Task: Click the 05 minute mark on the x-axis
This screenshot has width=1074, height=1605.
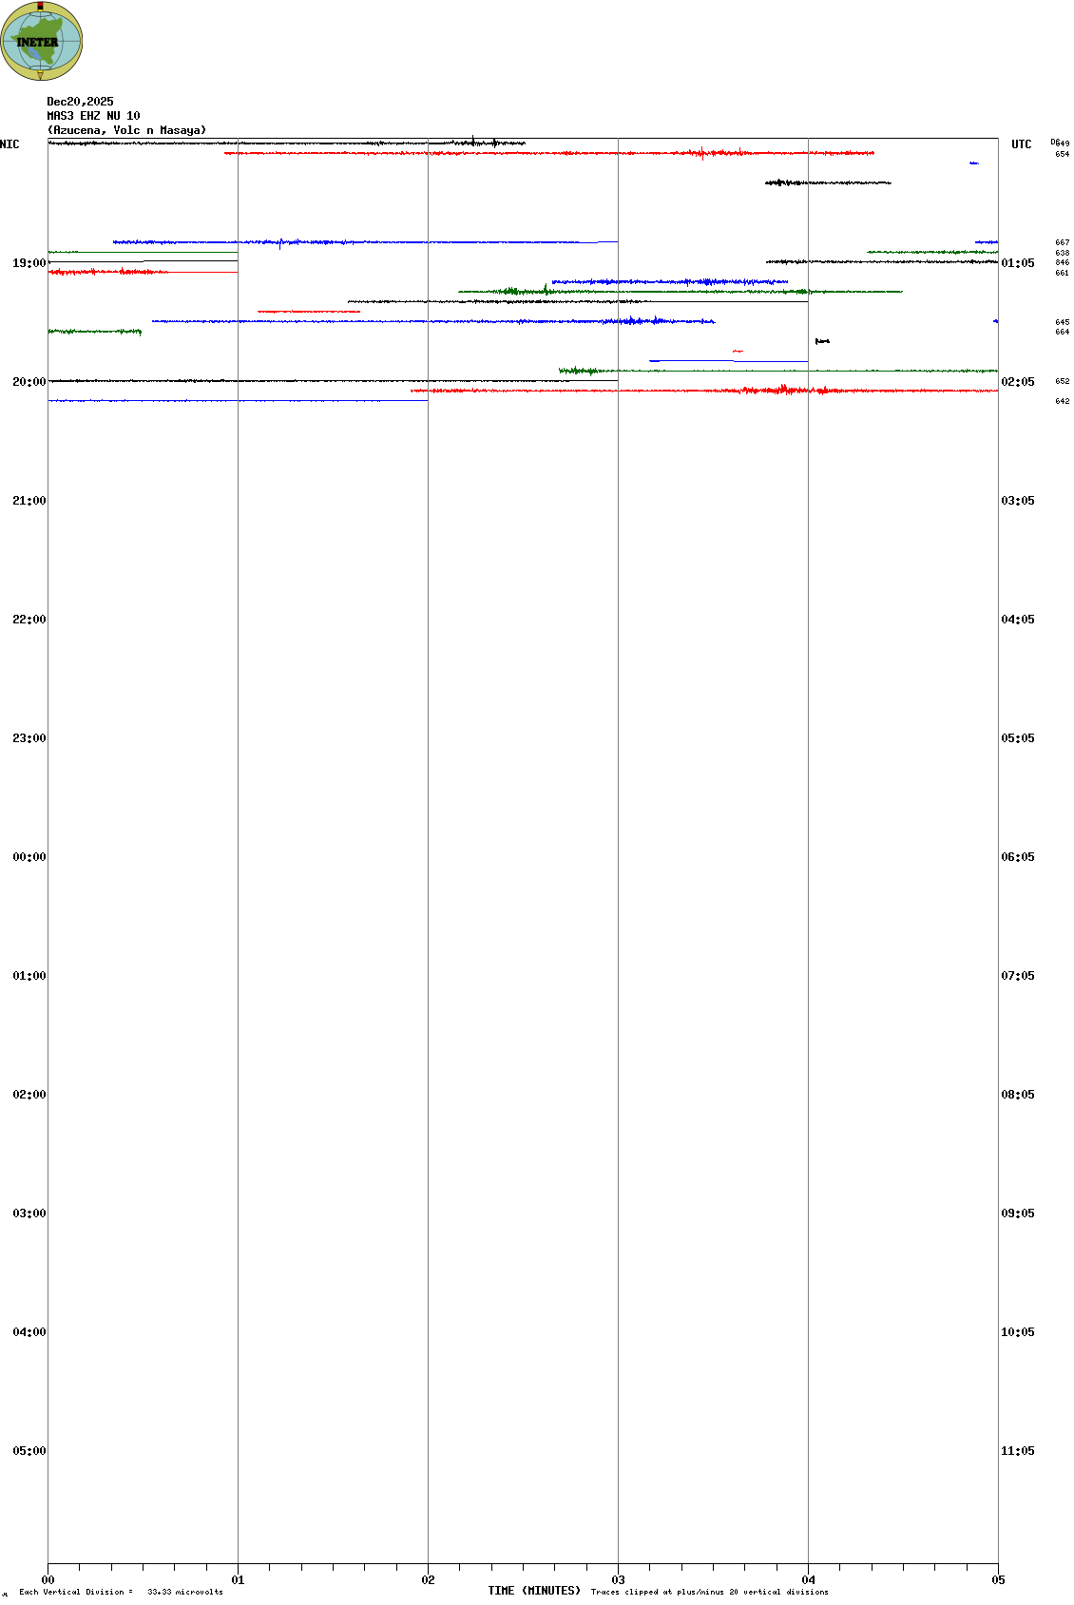Action: click(998, 1580)
